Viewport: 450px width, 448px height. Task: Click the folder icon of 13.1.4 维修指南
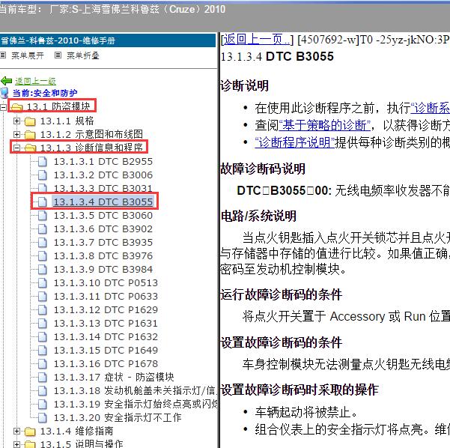point(30,432)
